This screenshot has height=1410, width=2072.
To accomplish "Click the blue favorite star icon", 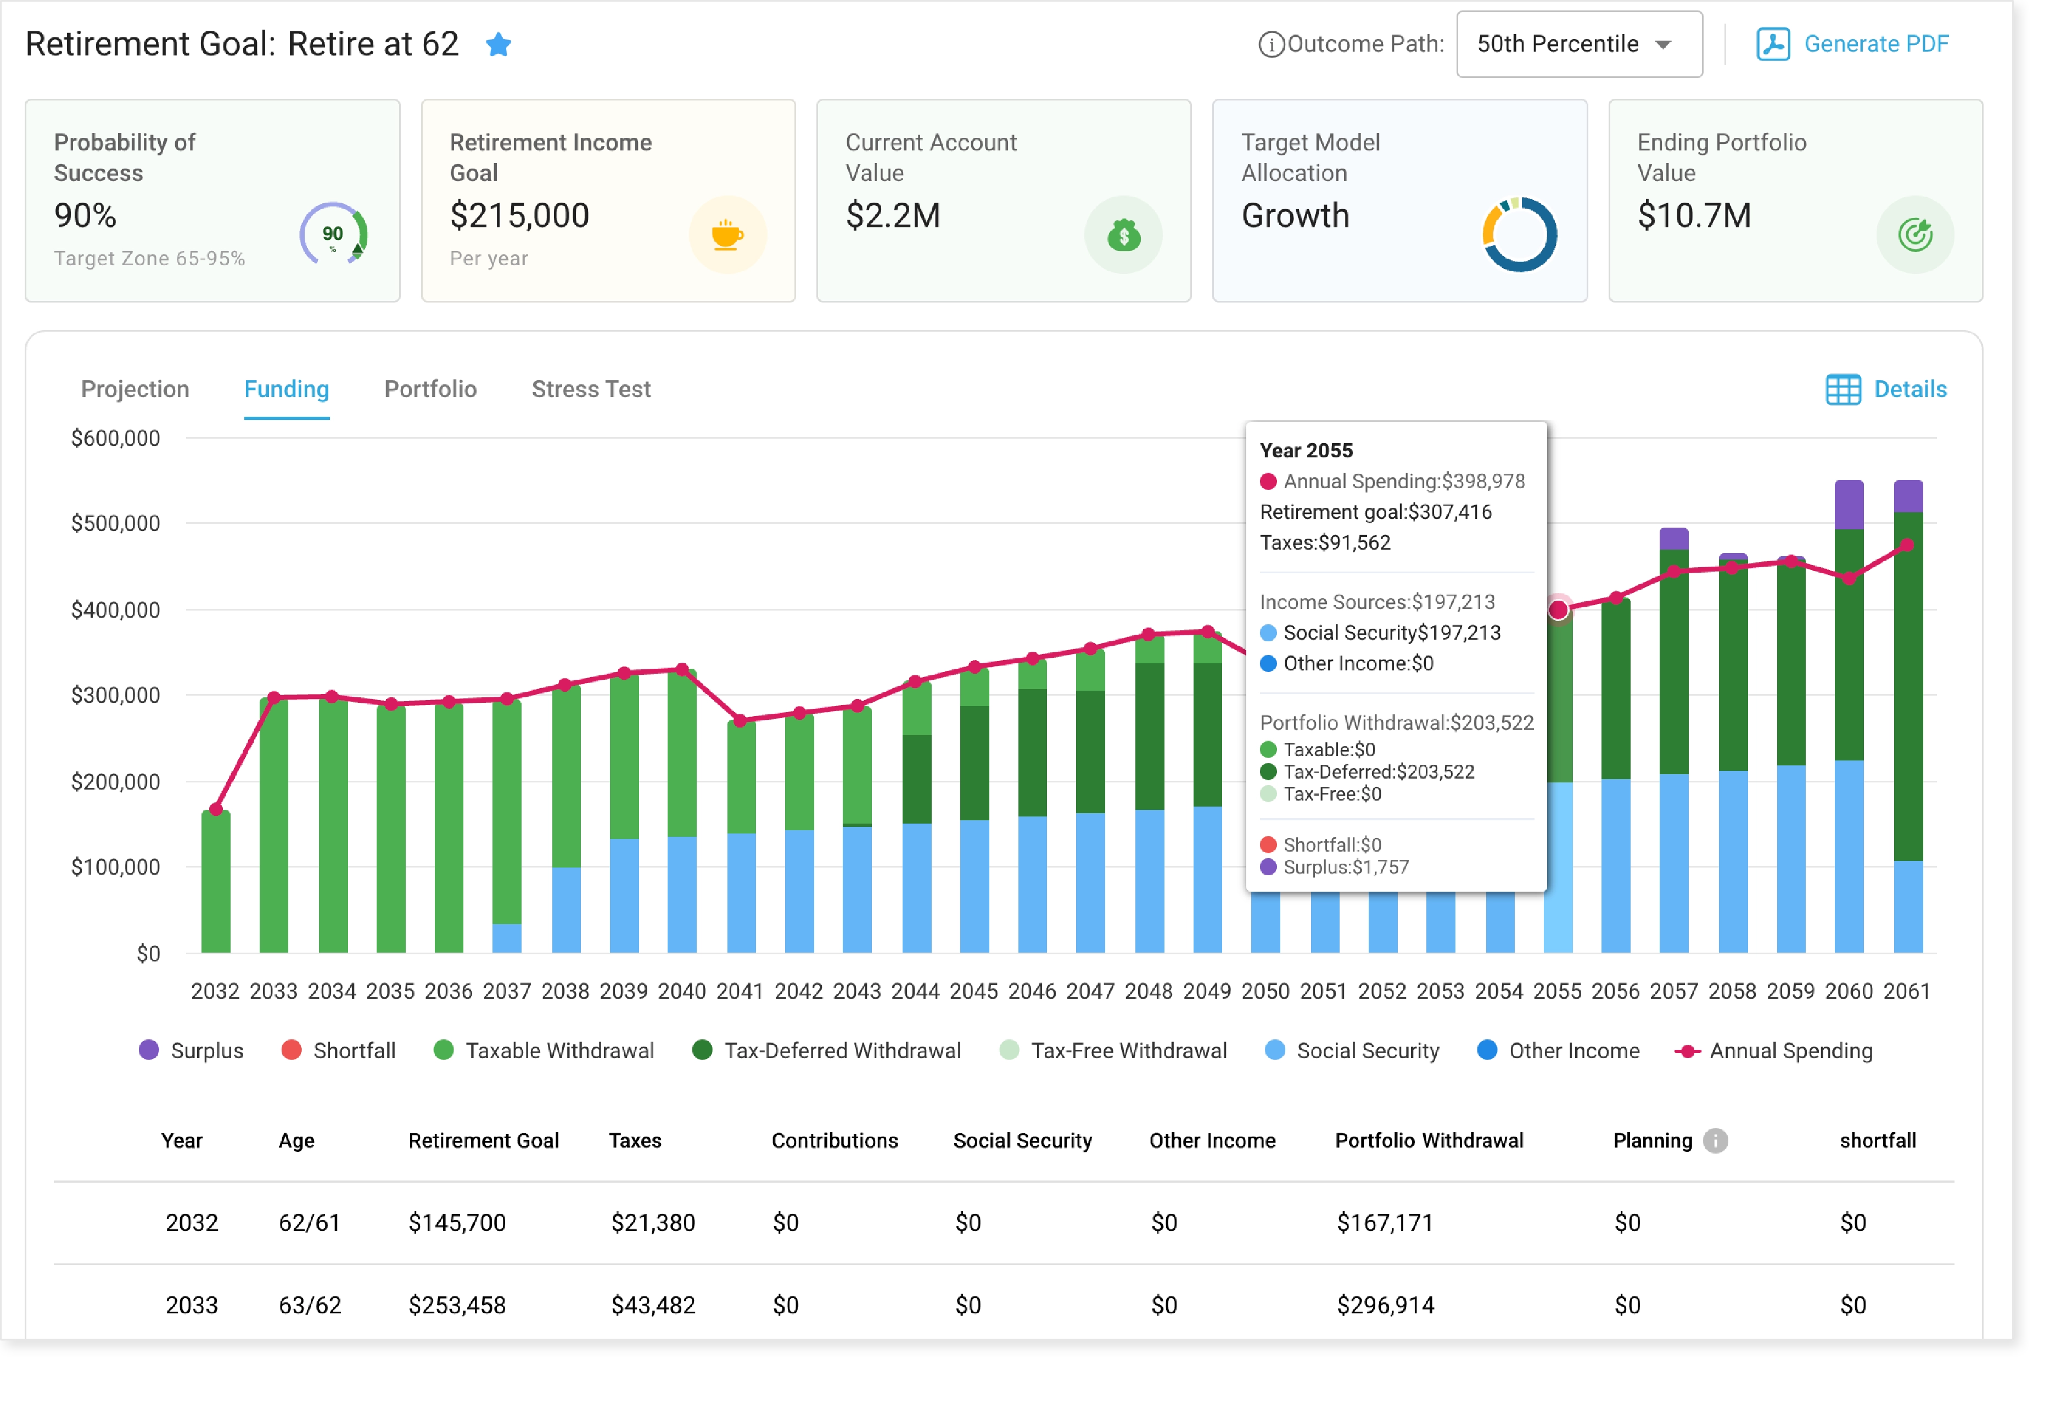I will pyautogui.click(x=499, y=44).
